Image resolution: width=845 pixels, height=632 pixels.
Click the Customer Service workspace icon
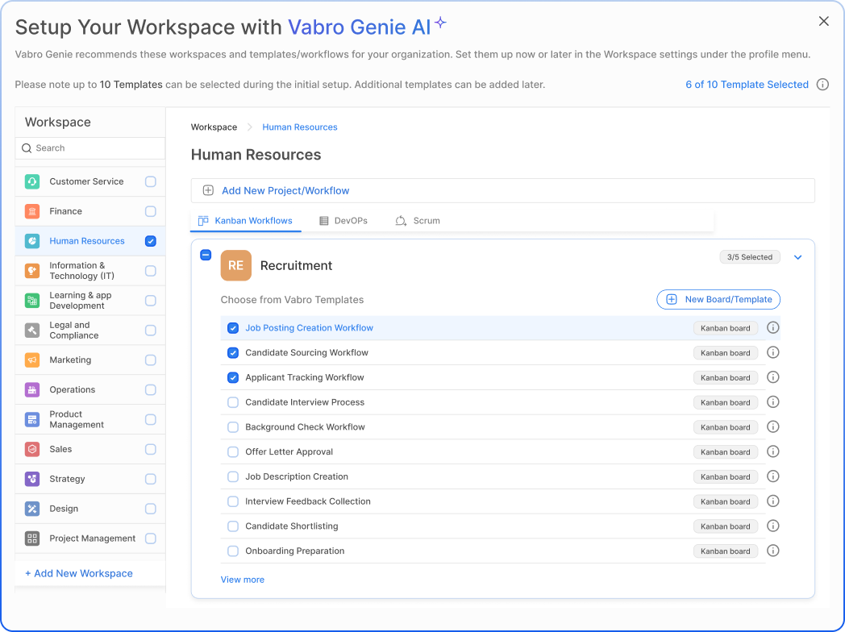(32, 181)
